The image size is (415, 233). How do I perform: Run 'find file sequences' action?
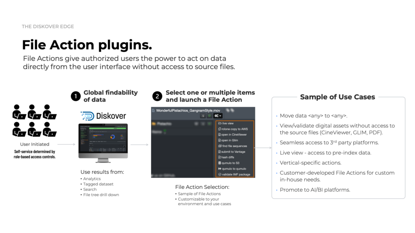[233, 146]
